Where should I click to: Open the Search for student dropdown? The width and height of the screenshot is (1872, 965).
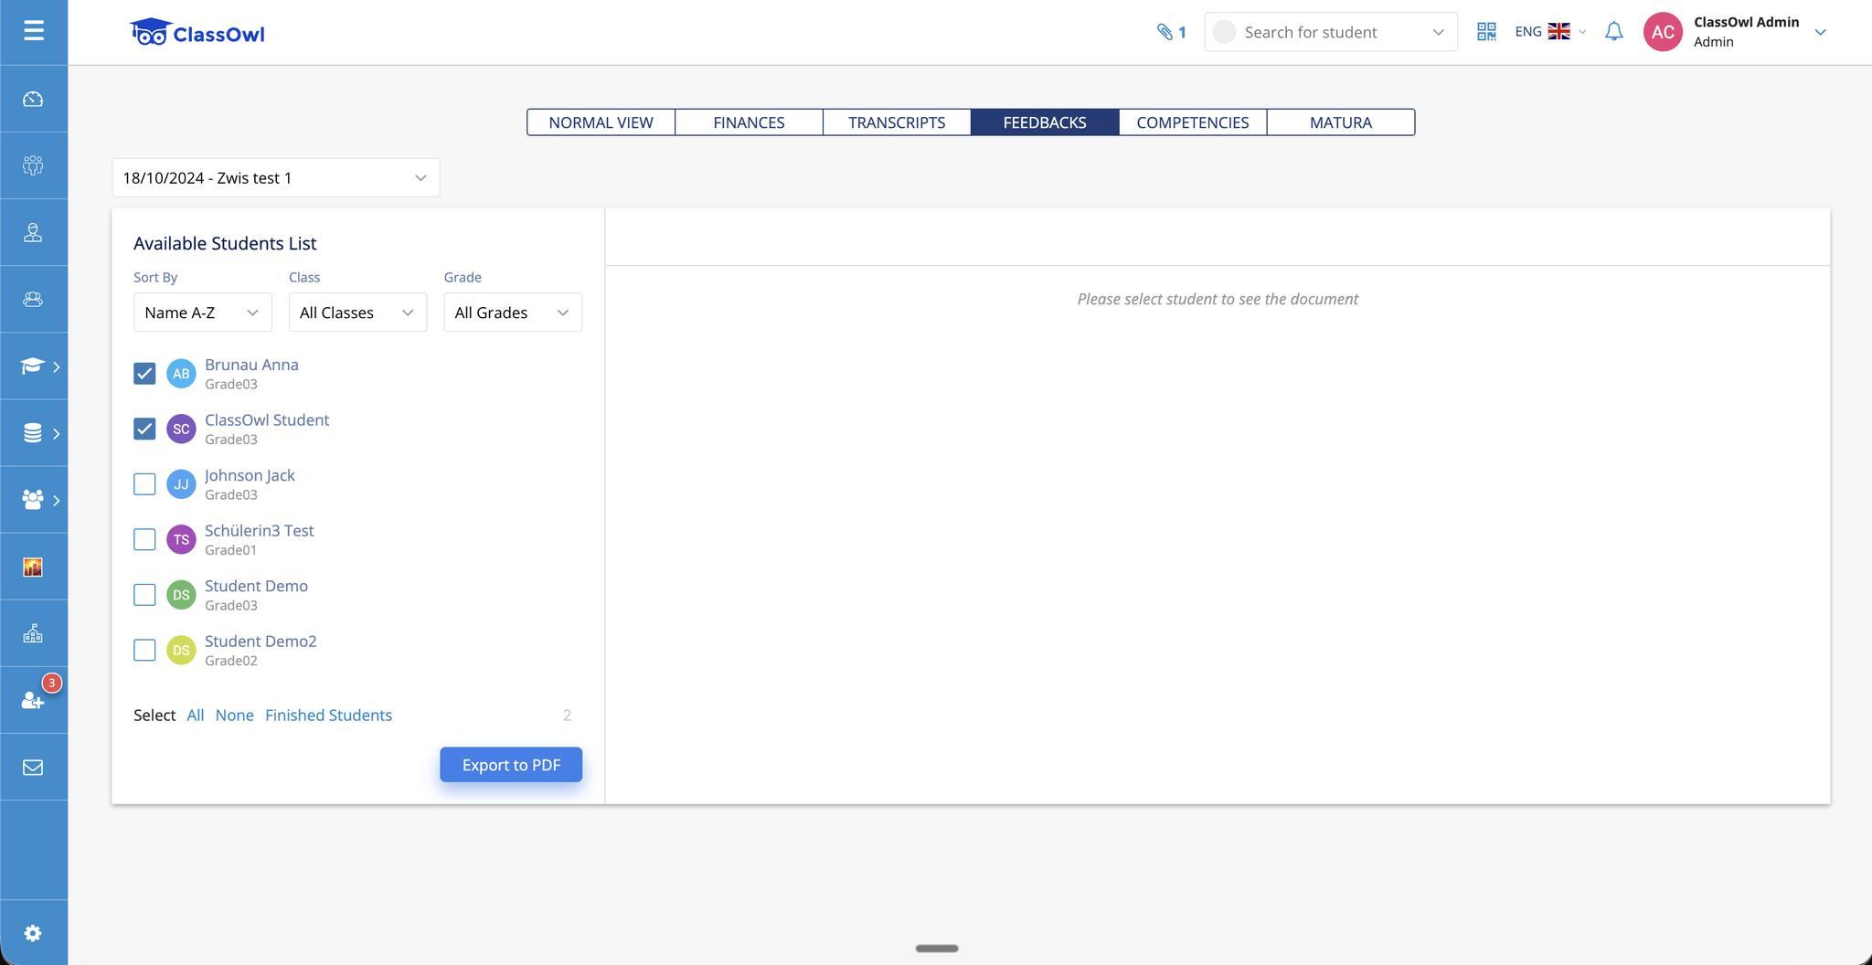[x=1331, y=32]
